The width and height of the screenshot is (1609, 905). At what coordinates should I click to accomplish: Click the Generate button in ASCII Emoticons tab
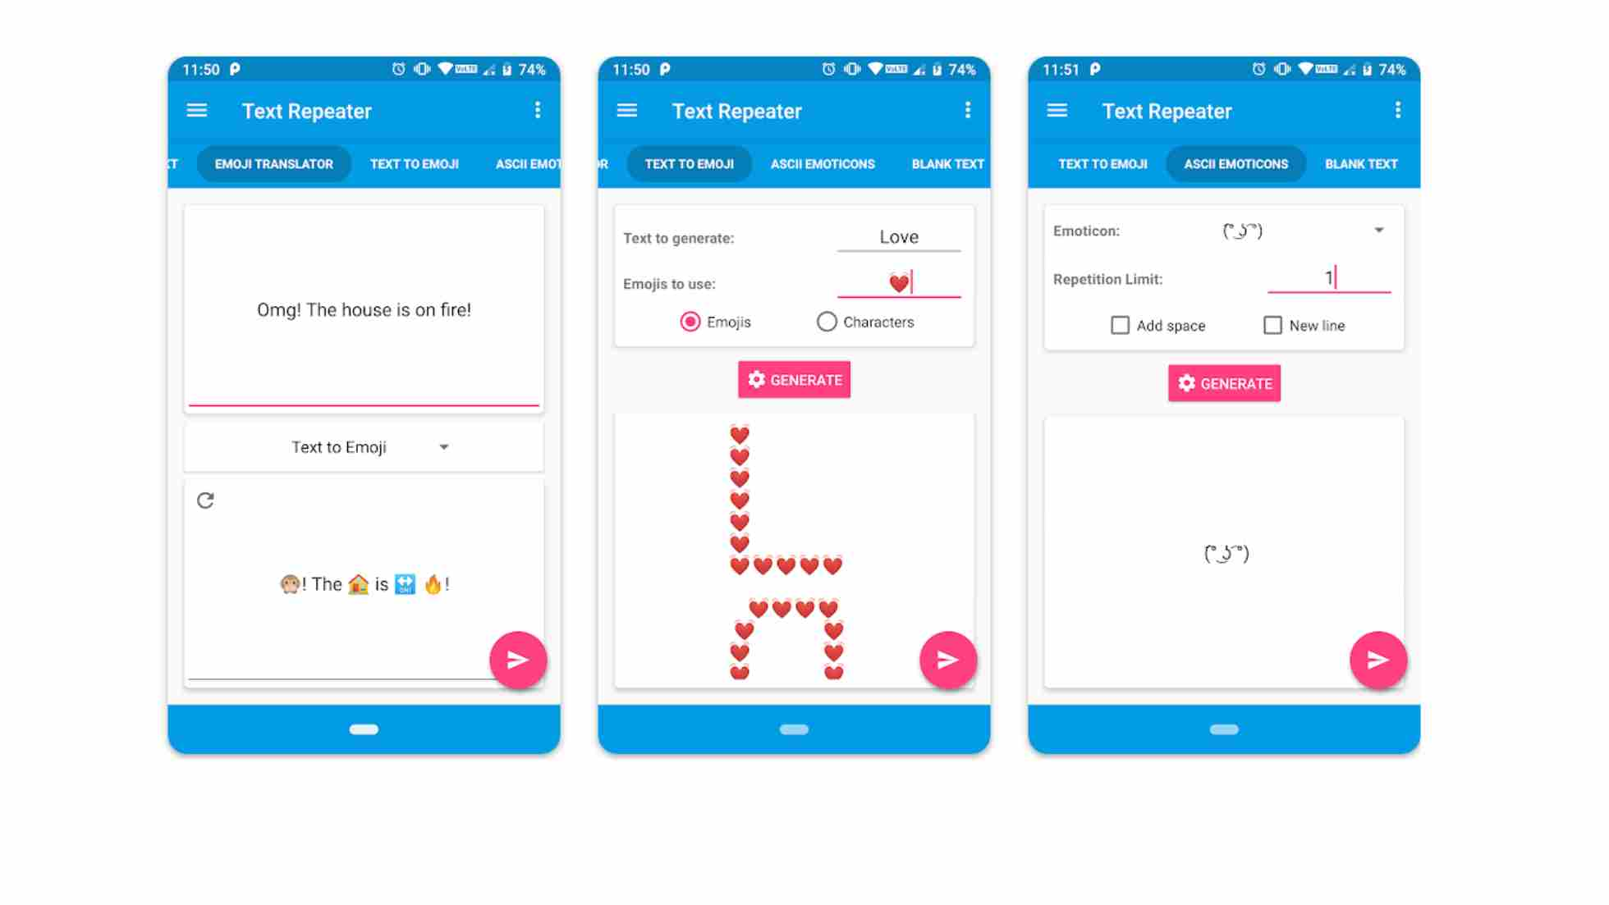[x=1225, y=382]
